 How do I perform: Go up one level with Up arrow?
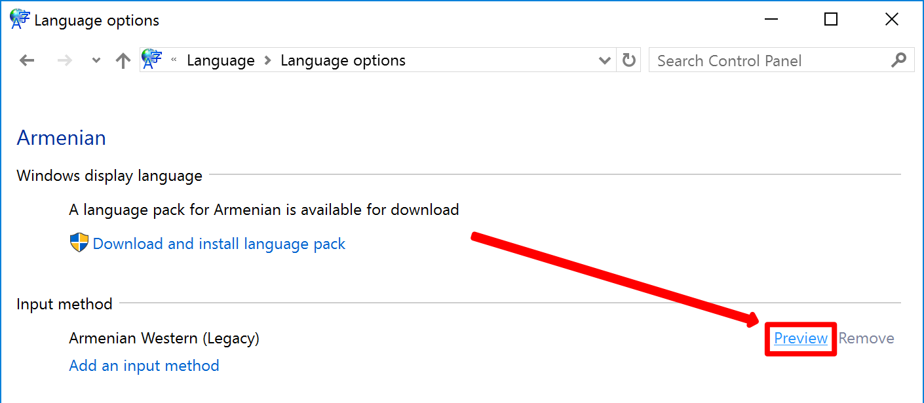click(123, 61)
